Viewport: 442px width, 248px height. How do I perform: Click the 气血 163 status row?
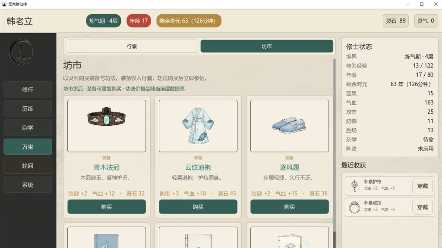coord(390,102)
